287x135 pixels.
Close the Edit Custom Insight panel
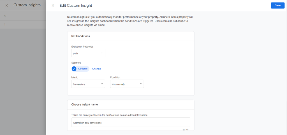tap(53, 6)
